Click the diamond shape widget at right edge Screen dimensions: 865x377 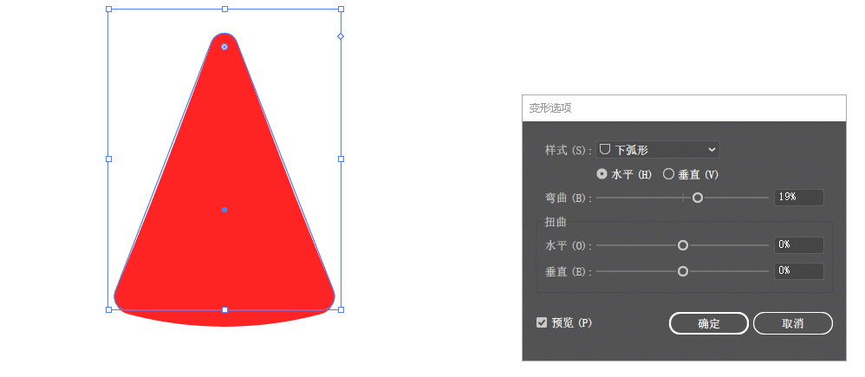coord(341,36)
